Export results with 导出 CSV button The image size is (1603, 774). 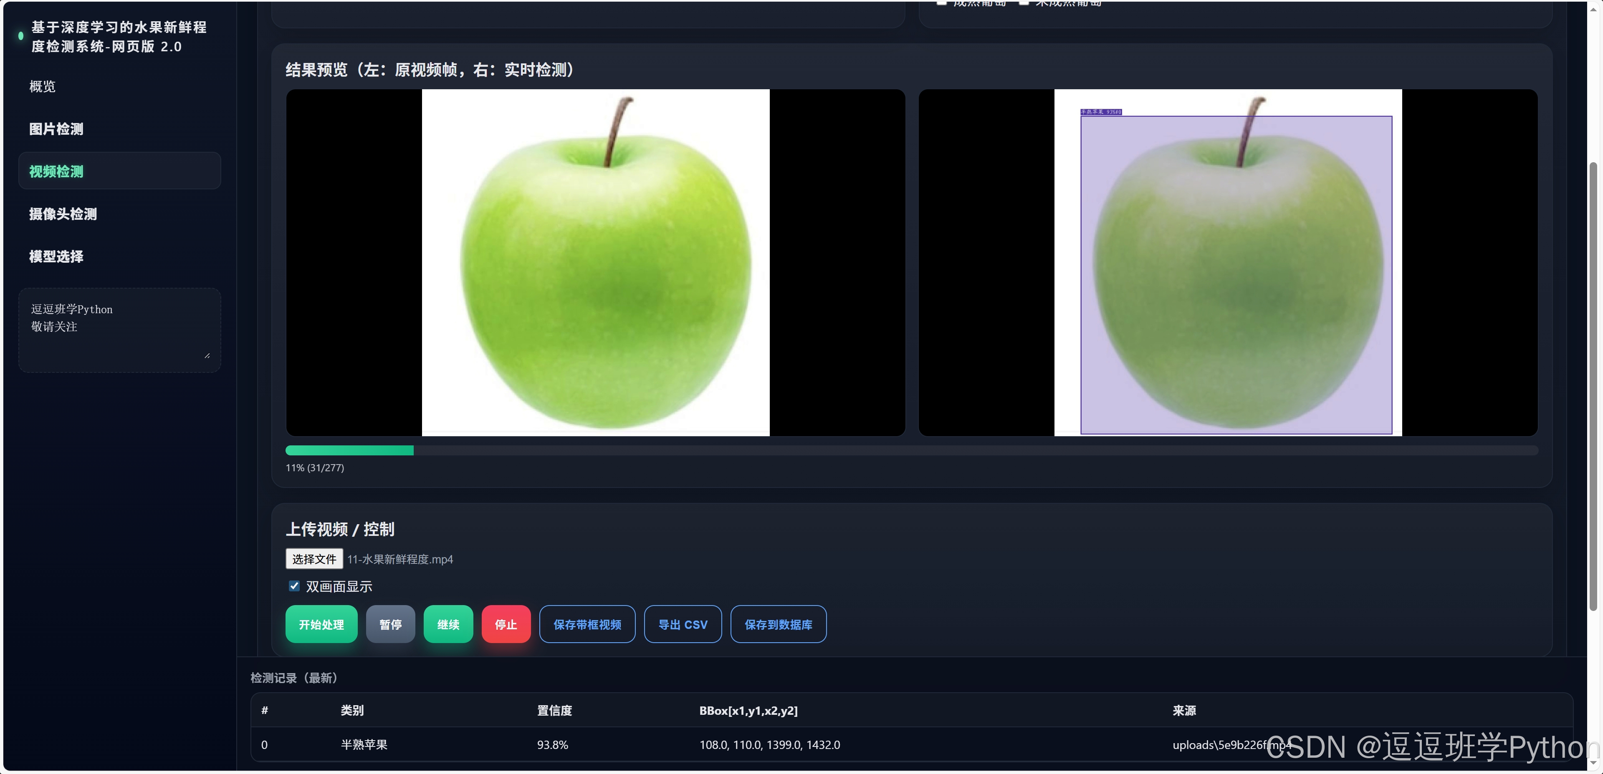[683, 624]
